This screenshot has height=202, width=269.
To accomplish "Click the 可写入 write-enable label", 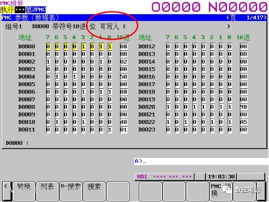I will click(110, 27).
